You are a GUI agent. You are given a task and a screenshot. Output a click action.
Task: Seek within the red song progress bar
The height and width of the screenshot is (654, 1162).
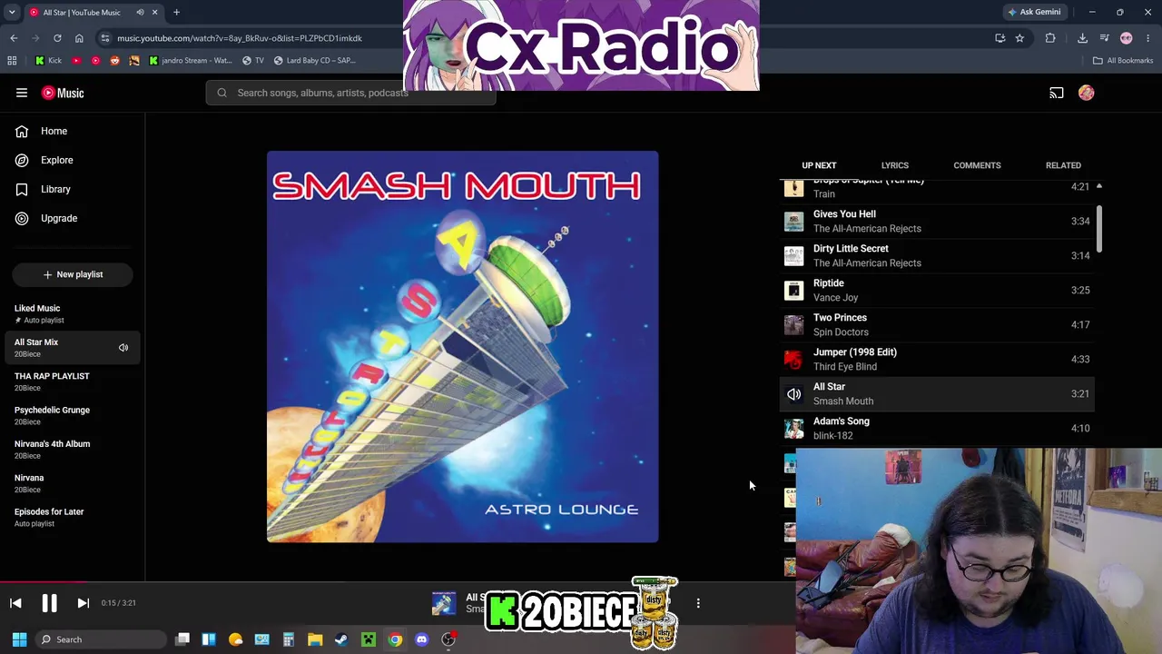44,583
